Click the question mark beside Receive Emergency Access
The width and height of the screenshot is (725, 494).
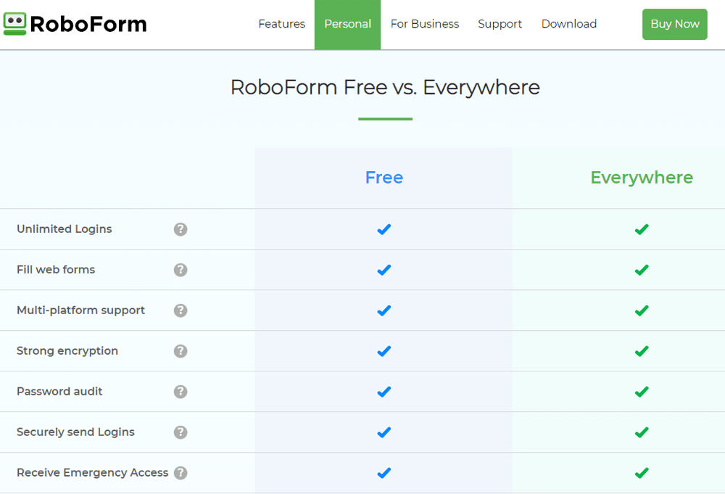tap(181, 472)
